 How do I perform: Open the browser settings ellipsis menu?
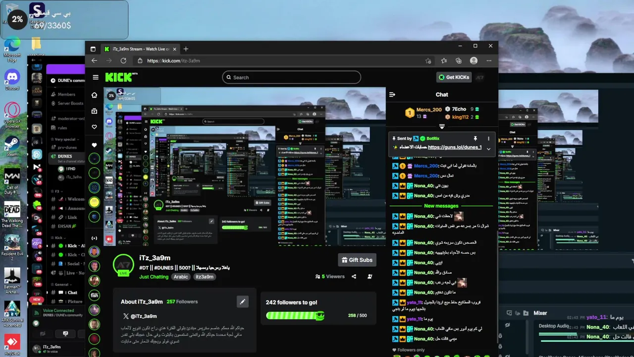pyautogui.click(x=489, y=60)
